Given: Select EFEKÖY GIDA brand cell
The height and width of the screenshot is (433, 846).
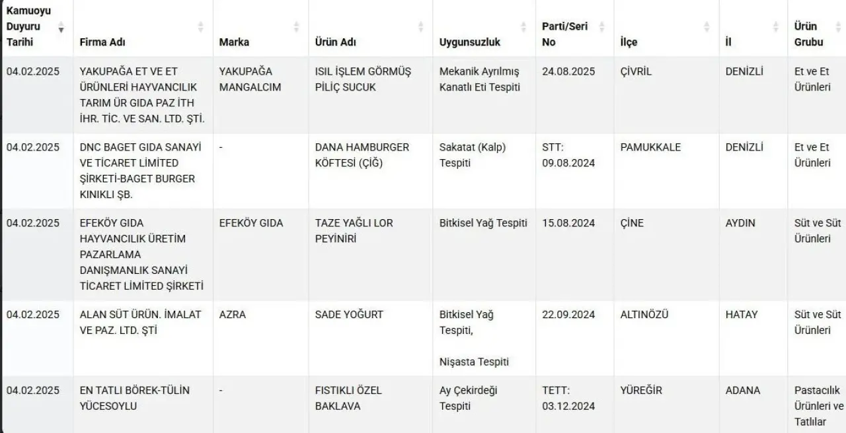Looking at the screenshot, I should click(260, 255).
